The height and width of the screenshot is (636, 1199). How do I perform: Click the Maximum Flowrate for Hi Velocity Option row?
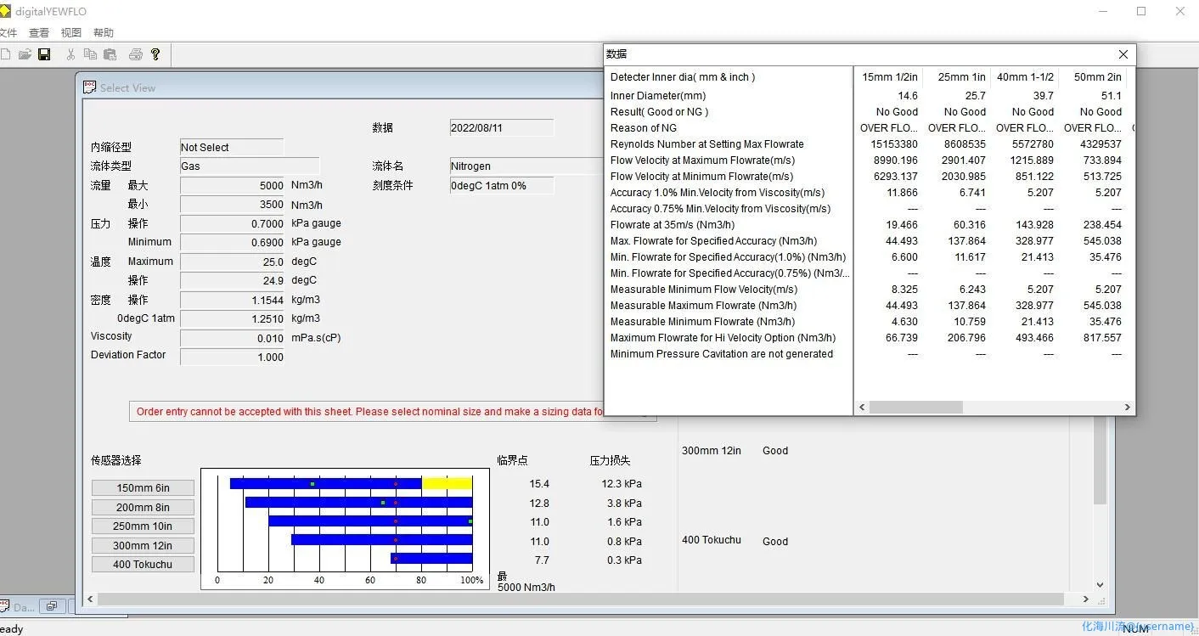(723, 338)
